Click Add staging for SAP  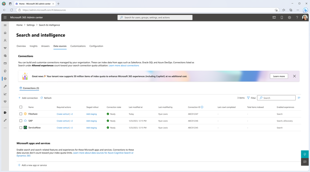[x=92, y=121]
